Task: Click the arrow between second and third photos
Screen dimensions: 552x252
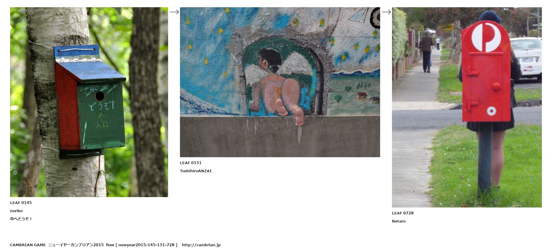Action: pyautogui.click(x=386, y=12)
